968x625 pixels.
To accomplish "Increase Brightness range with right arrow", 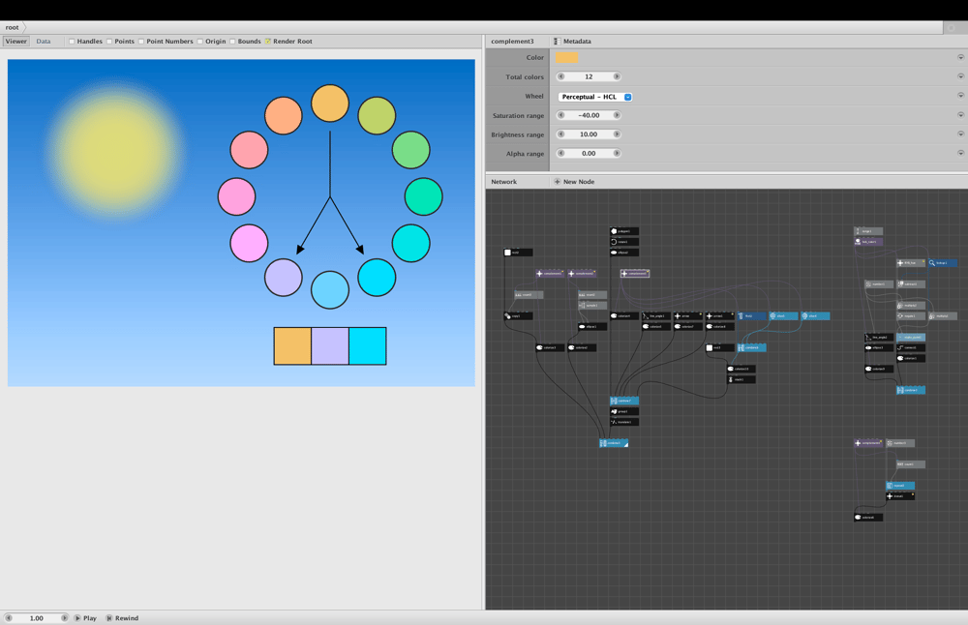I will 616,134.
